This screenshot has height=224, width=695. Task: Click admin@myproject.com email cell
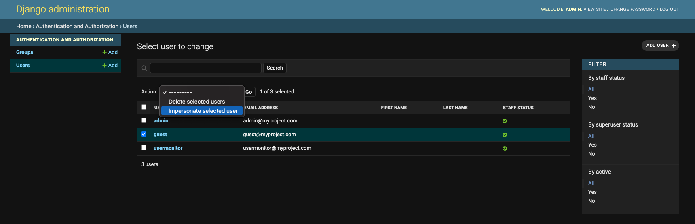270,121
